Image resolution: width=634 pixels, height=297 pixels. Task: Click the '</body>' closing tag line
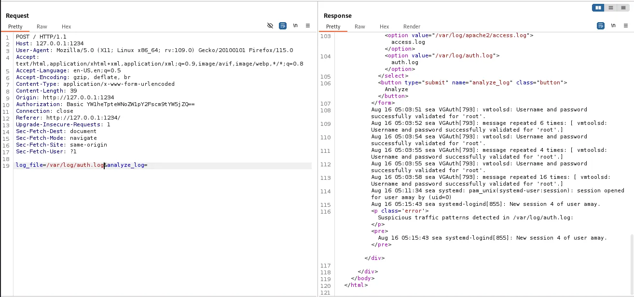click(362, 278)
